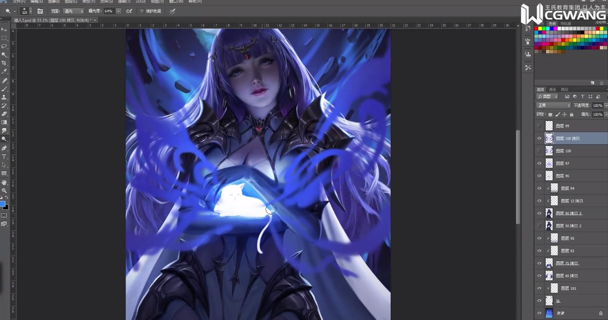The image size is (608, 320).
Task: Open the 视图(V) menu
Action: pos(157,2)
